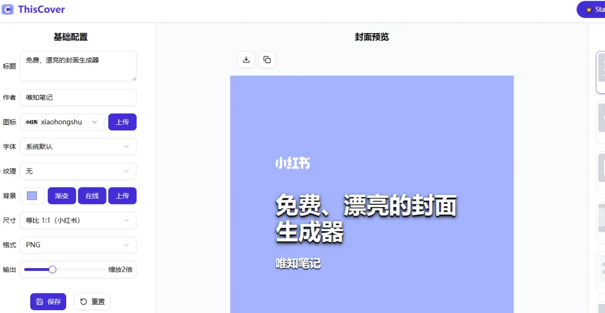Screen dimensions: 605x313
Task: Select the second template thumbnail on right
Action: tap(601, 123)
